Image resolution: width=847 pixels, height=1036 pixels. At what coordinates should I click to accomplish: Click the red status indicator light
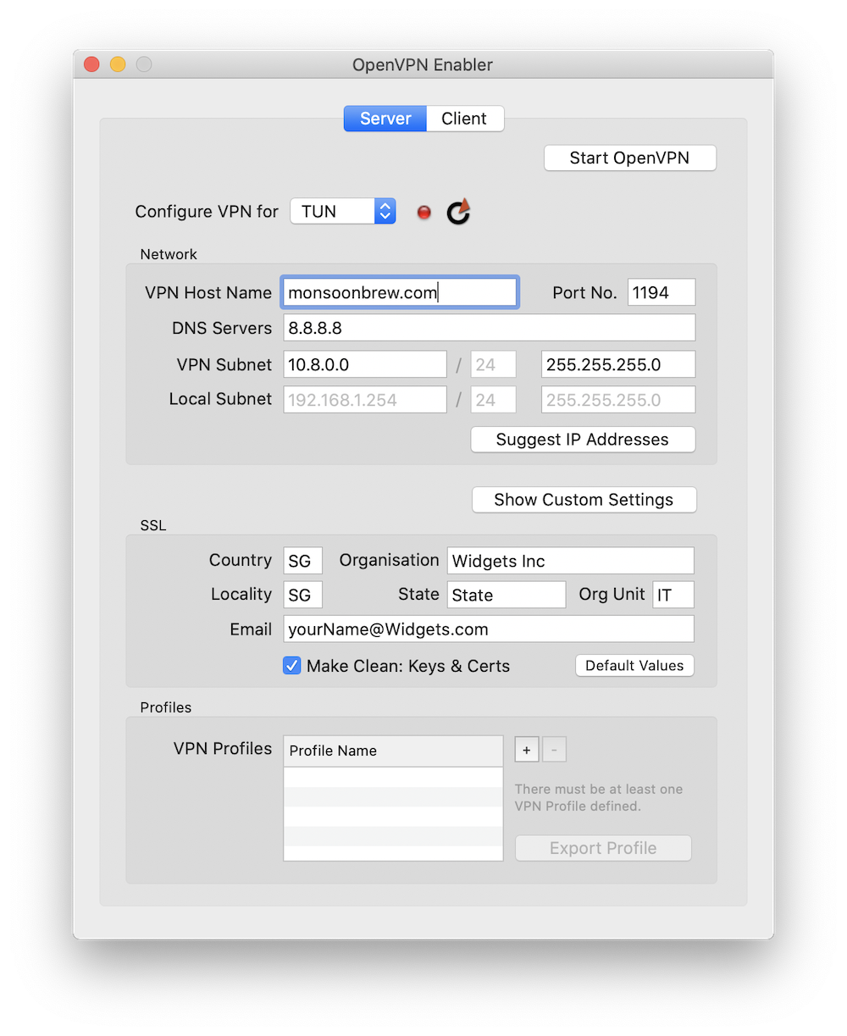pyautogui.click(x=424, y=213)
